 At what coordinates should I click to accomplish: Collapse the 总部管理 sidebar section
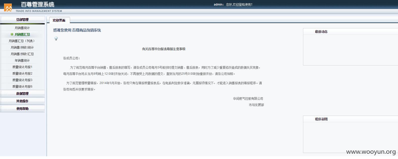[x=22, y=20]
